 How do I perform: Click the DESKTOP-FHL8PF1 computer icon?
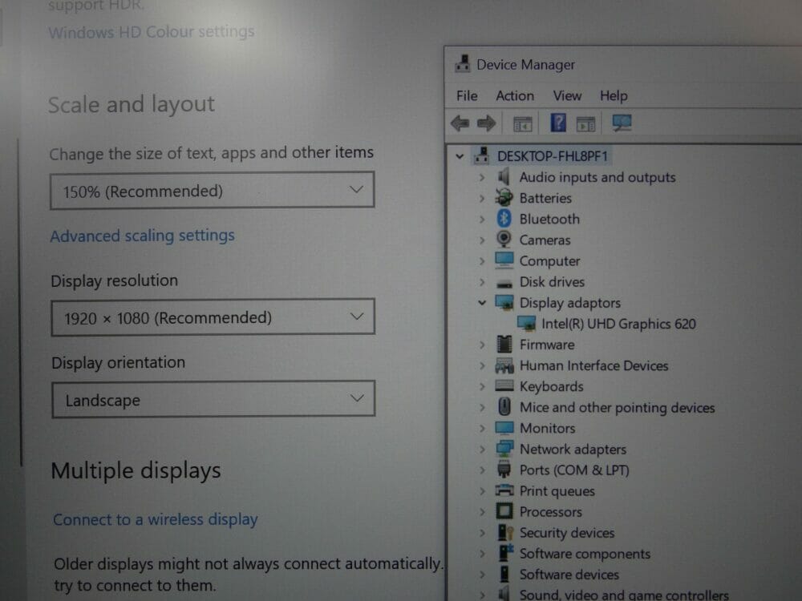click(x=481, y=155)
